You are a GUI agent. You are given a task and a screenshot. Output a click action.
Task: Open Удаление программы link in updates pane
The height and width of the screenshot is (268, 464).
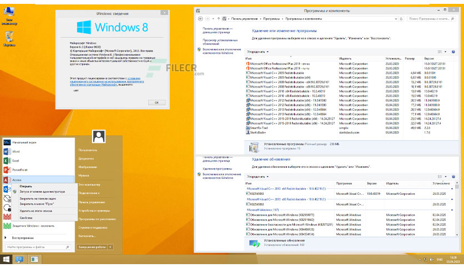tap(217, 168)
